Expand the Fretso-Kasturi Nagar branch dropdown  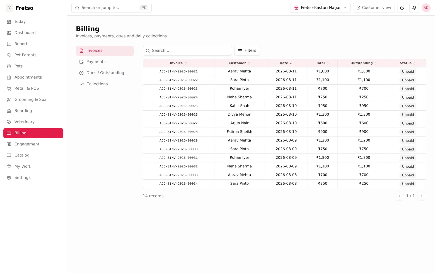(320, 8)
